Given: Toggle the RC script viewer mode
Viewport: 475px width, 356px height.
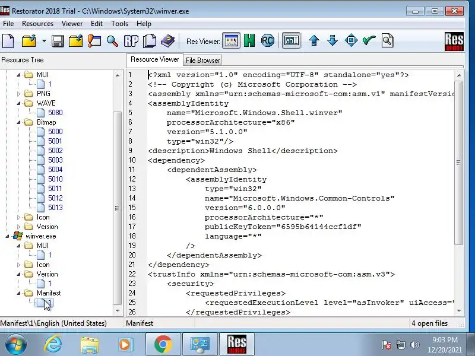Looking at the screenshot, I should [x=268, y=40].
